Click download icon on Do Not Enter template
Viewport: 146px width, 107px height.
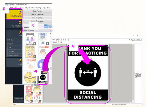[x=32, y=93]
